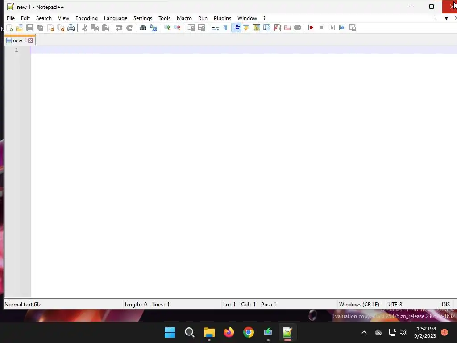
Task: Create a new file with toolbar icon
Action: (9, 28)
